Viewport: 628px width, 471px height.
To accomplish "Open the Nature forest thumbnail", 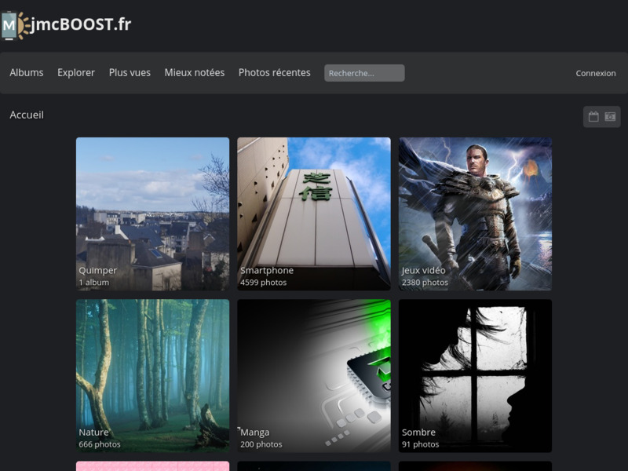I will [152, 365].
